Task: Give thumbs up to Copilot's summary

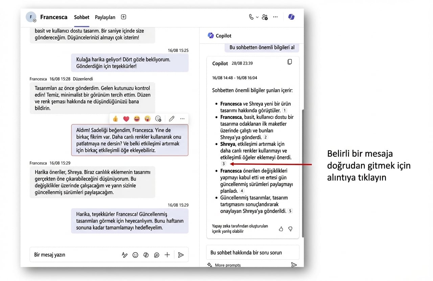Action: click(281, 229)
